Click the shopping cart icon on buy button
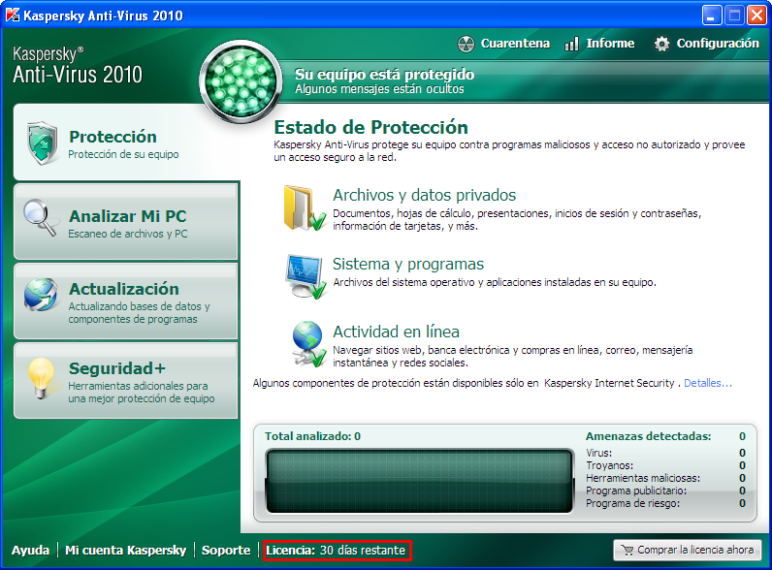The height and width of the screenshot is (570, 772). tap(627, 550)
